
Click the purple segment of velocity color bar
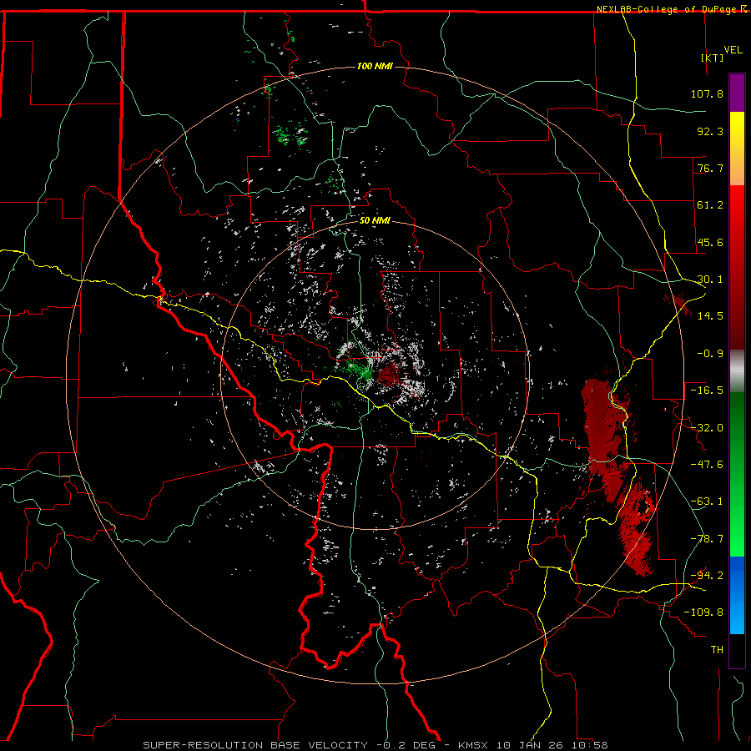(x=737, y=93)
